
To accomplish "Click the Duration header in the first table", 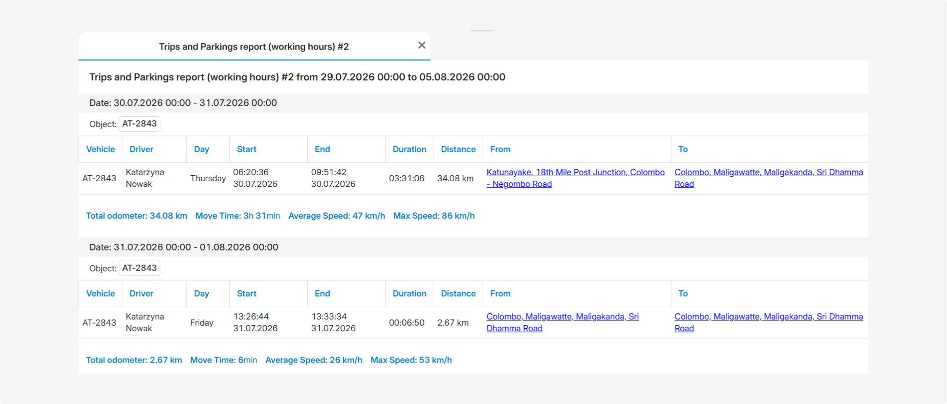I will pos(410,150).
